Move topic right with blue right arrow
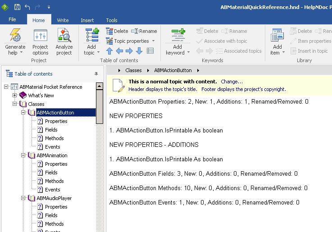332x232 pixels. (129, 51)
